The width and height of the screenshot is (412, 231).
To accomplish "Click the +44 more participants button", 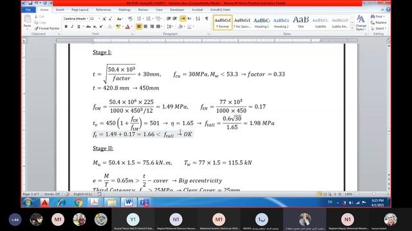I will [x=15, y=219].
